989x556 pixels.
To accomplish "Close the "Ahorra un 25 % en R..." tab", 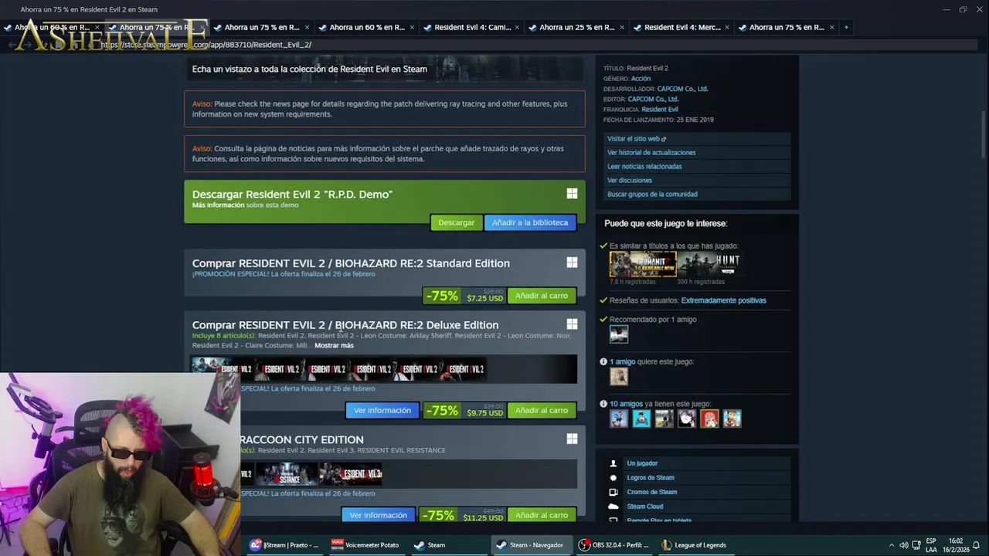I will click(x=622, y=28).
